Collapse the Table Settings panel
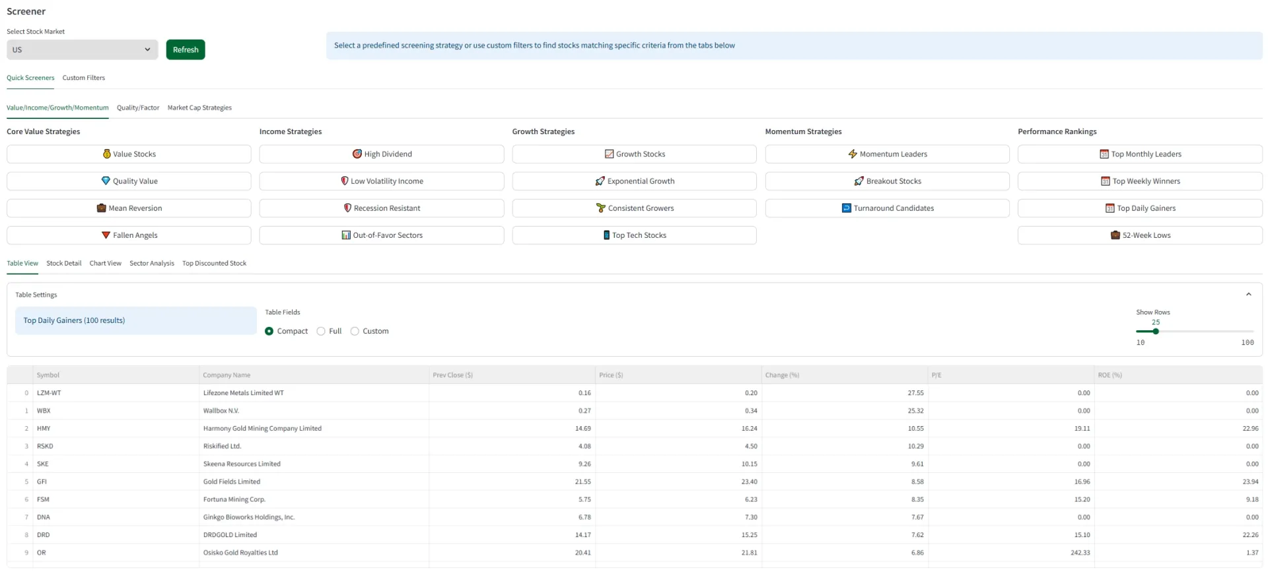1268x576 pixels. [1248, 295]
